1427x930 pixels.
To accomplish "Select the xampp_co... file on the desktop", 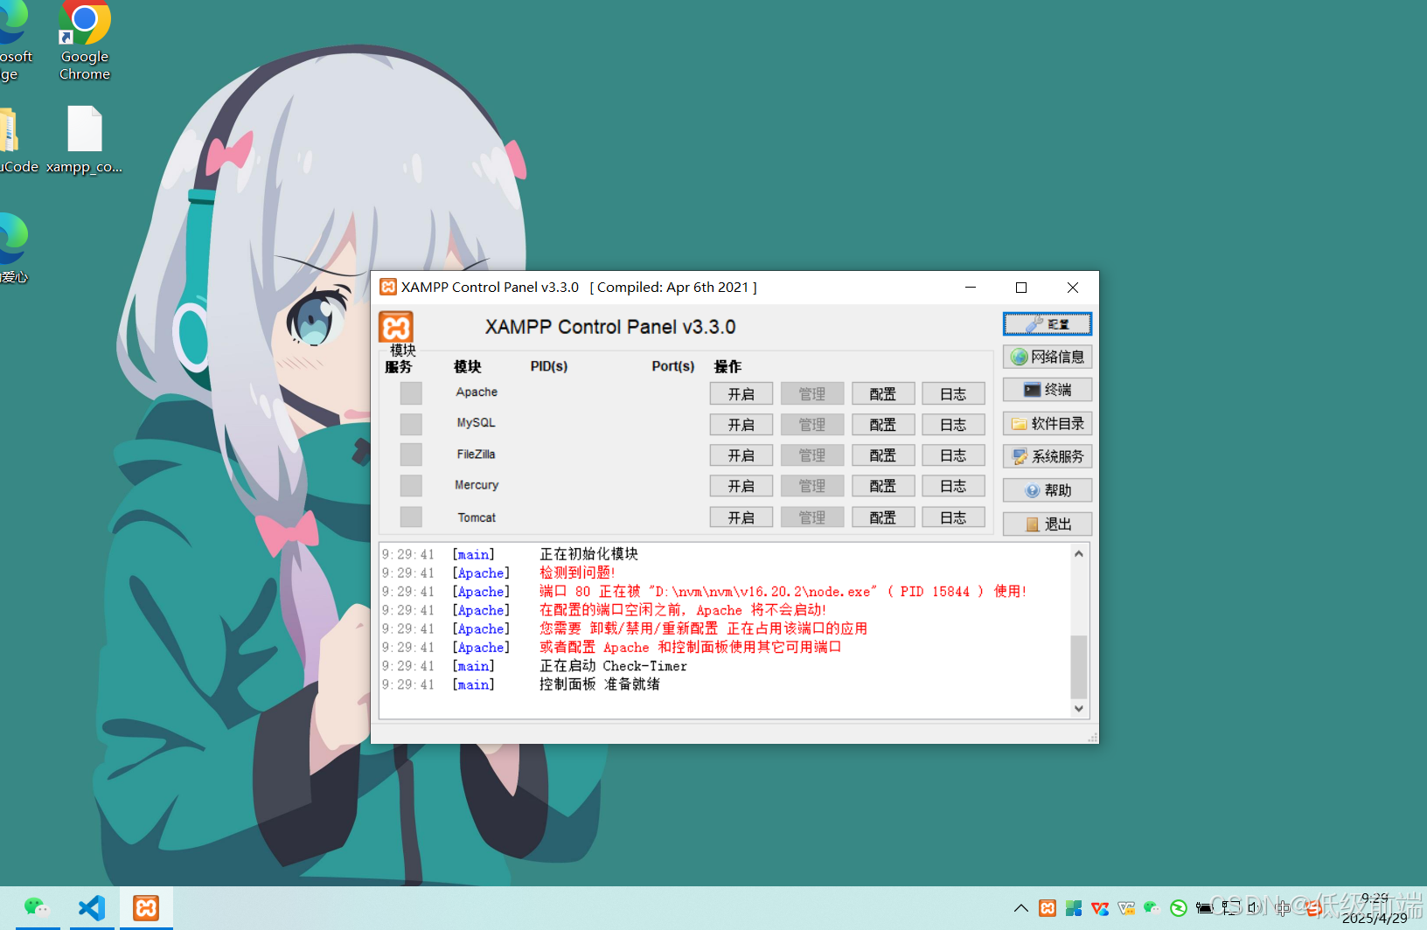I will (x=85, y=140).
